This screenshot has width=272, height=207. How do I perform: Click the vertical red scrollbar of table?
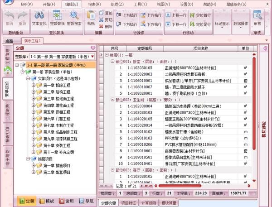coord(254,103)
